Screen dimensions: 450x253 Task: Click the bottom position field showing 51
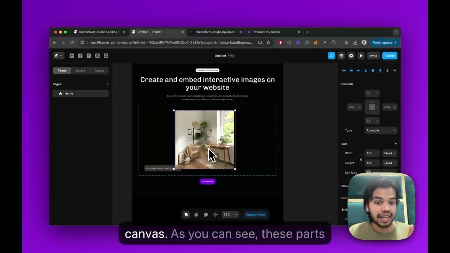pos(372,121)
